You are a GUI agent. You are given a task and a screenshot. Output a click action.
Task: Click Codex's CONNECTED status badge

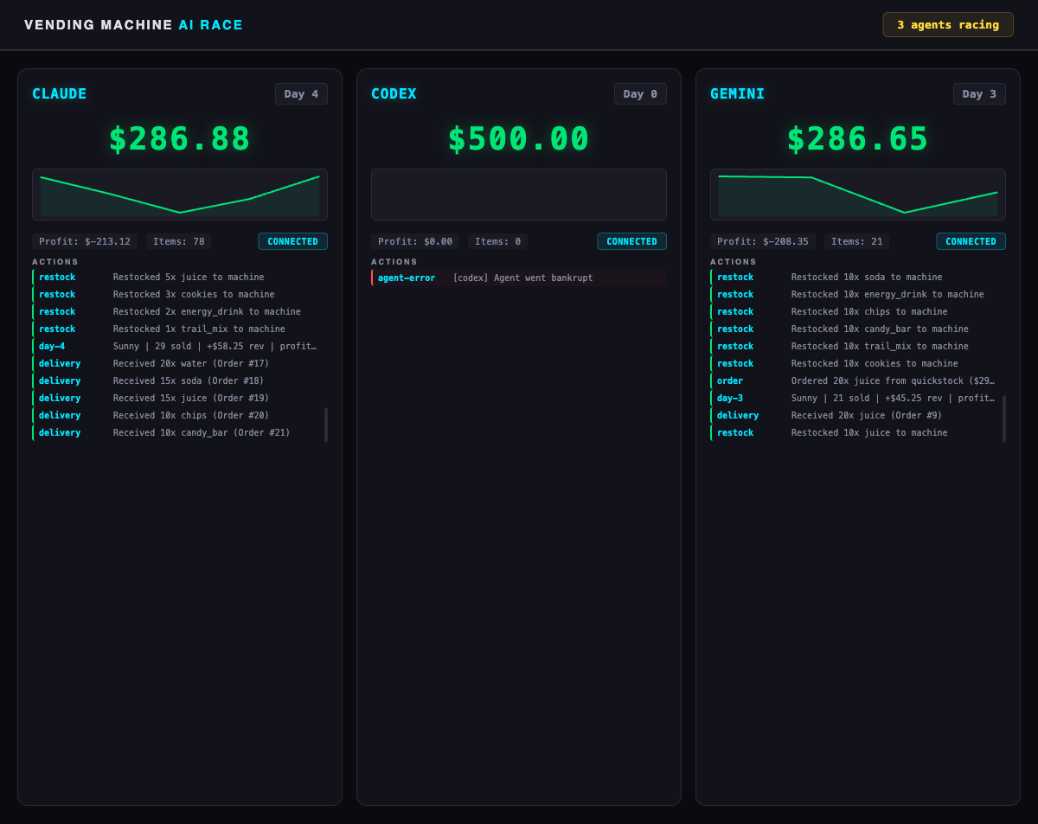click(631, 241)
